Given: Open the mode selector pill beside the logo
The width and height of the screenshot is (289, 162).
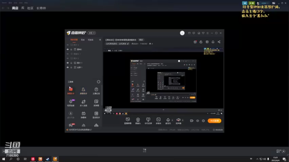Looking at the screenshot, I should 92,33.
